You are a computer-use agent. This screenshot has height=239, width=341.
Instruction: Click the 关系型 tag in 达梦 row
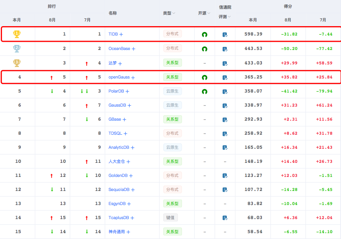172,63
